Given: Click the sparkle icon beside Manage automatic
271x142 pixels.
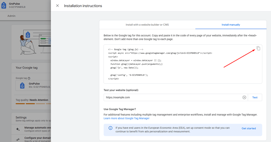Looking at the screenshot, I should [18, 129].
